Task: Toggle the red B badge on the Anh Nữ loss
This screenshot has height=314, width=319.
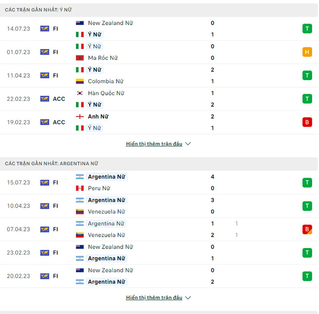Action: [307, 122]
